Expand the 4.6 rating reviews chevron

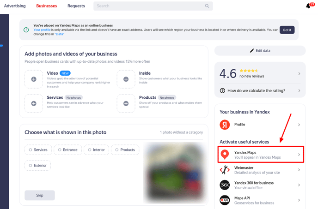pyautogui.click(x=299, y=73)
